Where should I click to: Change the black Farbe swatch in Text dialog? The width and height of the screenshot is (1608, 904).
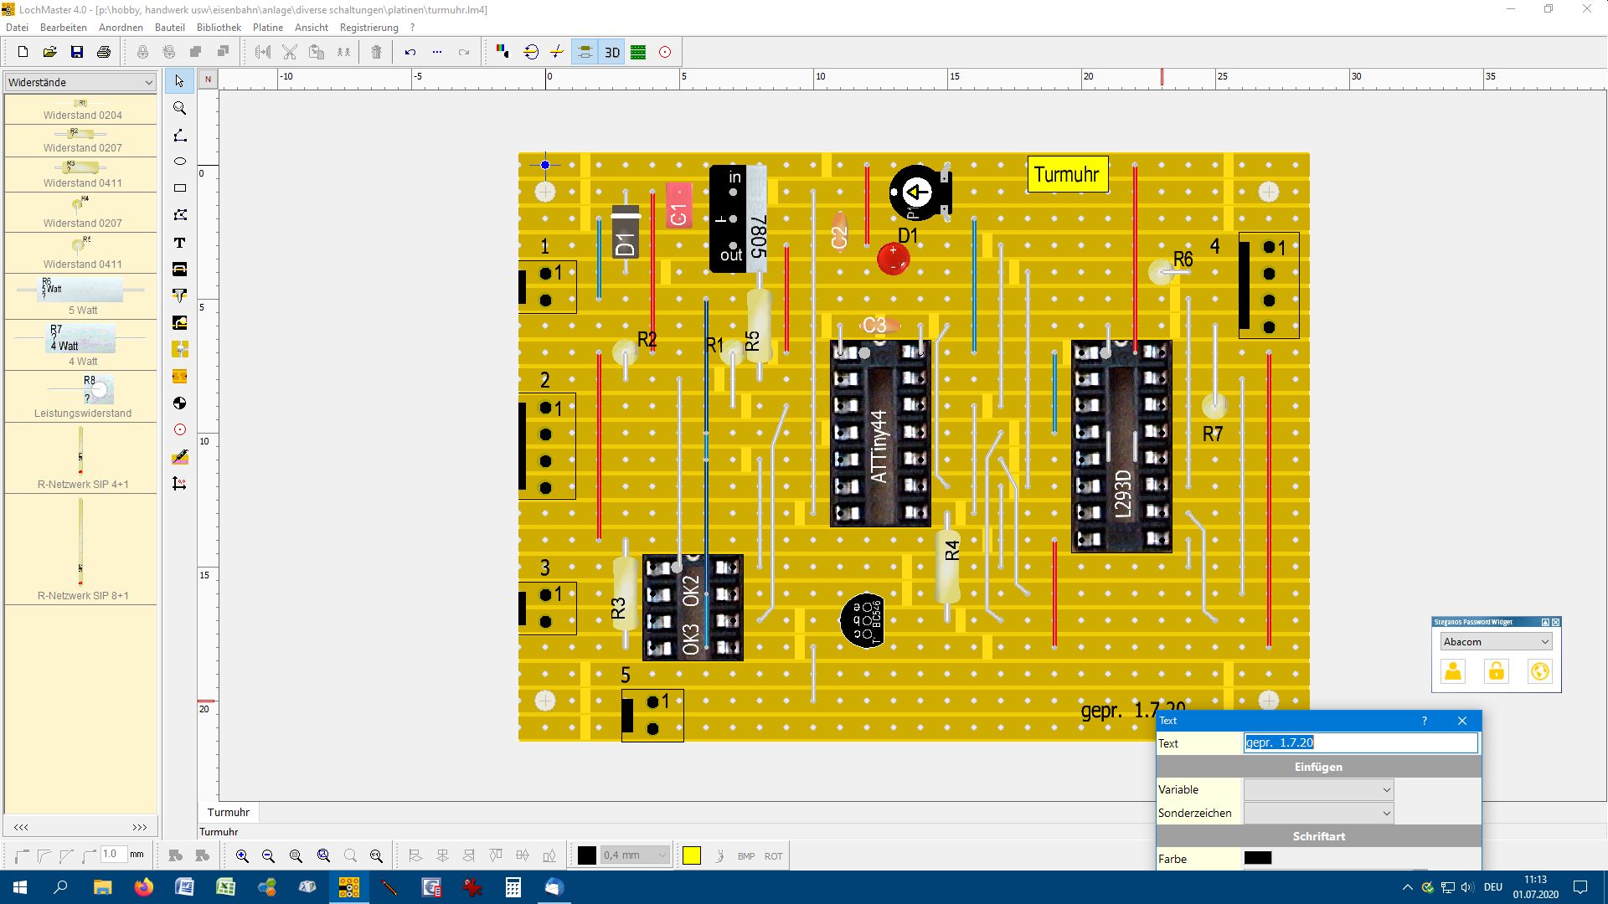pyautogui.click(x=1258, y=858)
